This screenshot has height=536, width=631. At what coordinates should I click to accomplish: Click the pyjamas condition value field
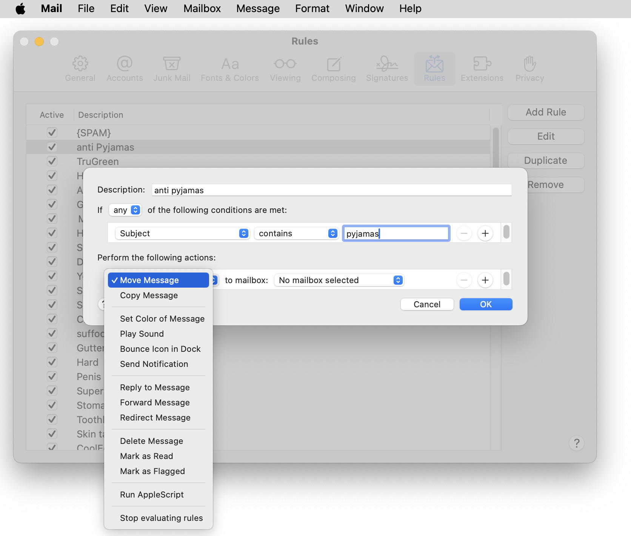point(396,233)
